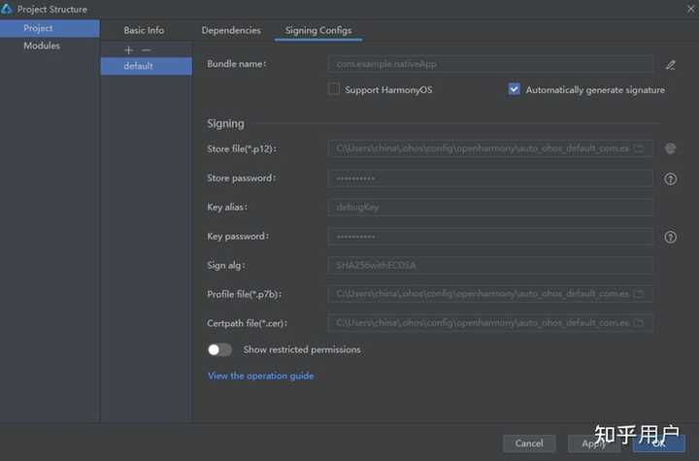Click the edit pencil icon beside Bundle name
Screen dimensions: 699x461
(x=670, y=65)
